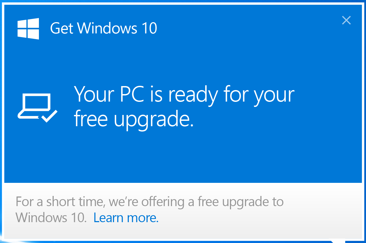Click 'free upgrade.' in the large headline
This screenshot has width=366, height=243.
pyautogui.click(x=134, y=119)
